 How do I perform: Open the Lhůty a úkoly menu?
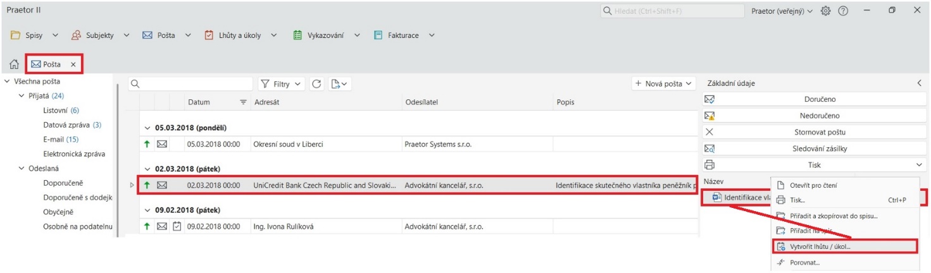241,35
